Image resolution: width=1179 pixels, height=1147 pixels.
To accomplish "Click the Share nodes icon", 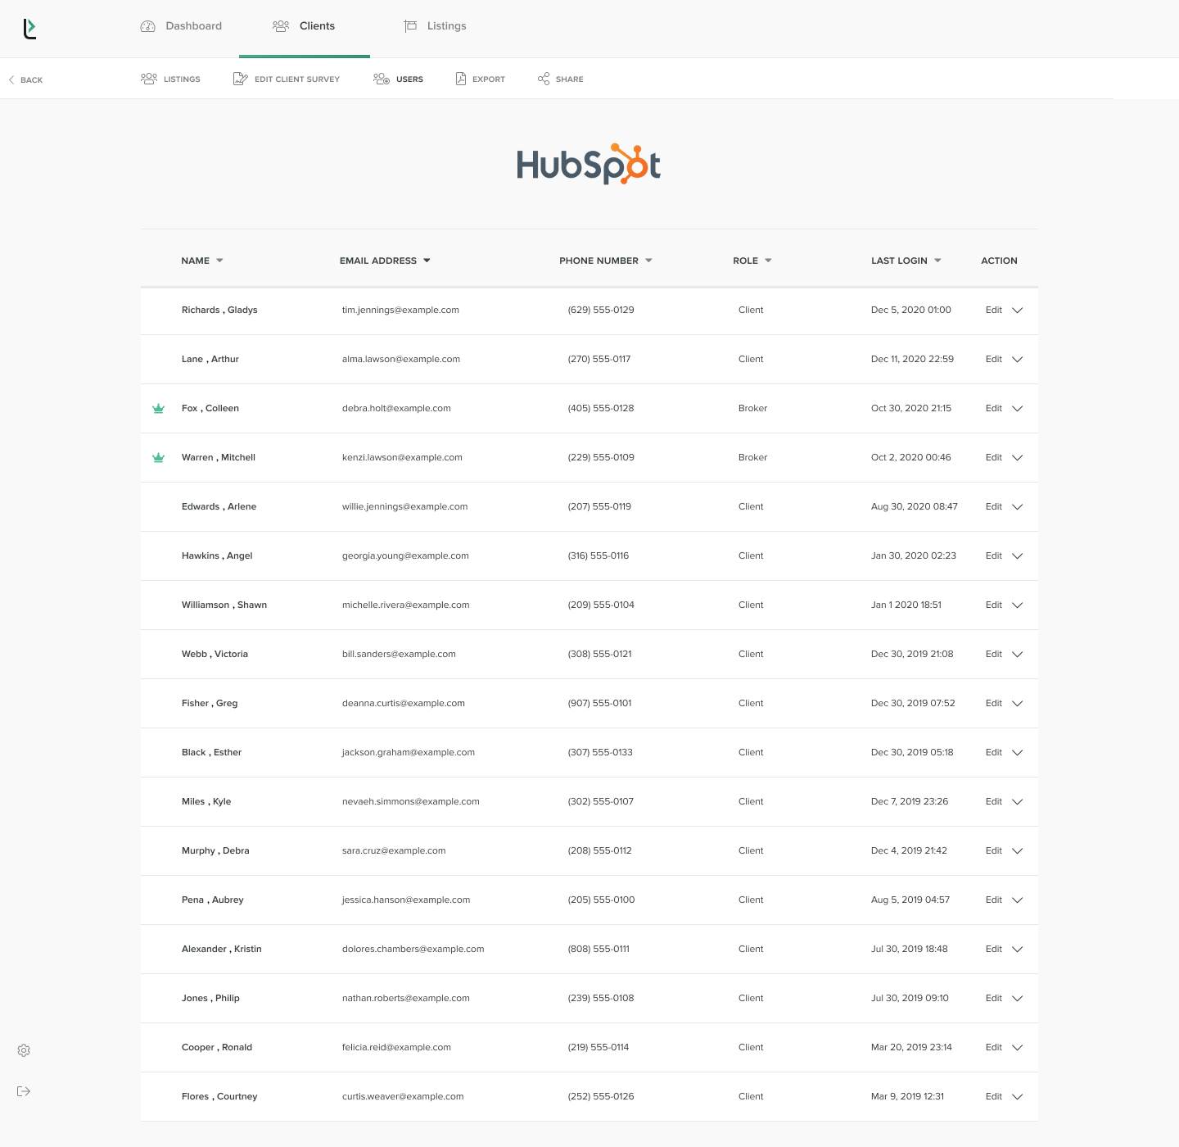I will click(544, 79).
